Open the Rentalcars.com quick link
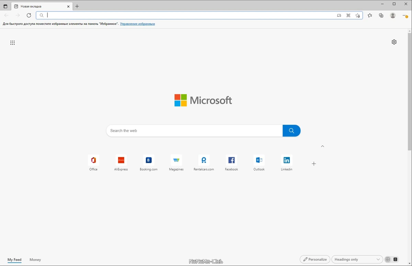This screenshot has width=412, height=266. click(x=204, y=163)
